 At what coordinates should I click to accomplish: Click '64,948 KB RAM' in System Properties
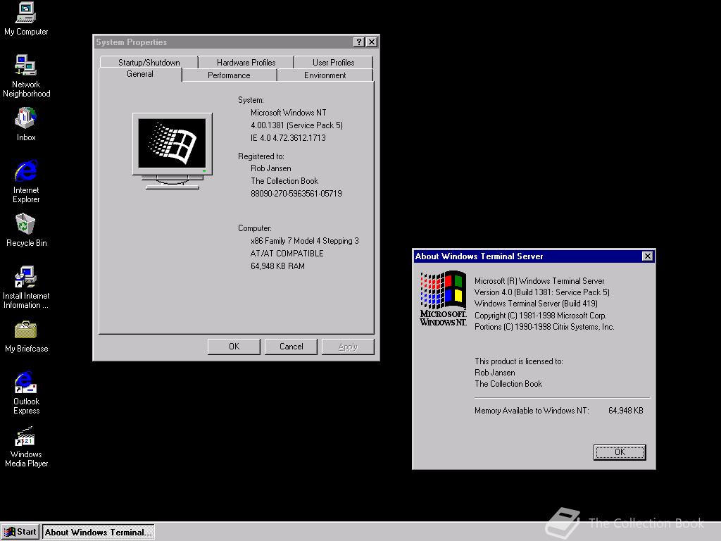(277, 266)
